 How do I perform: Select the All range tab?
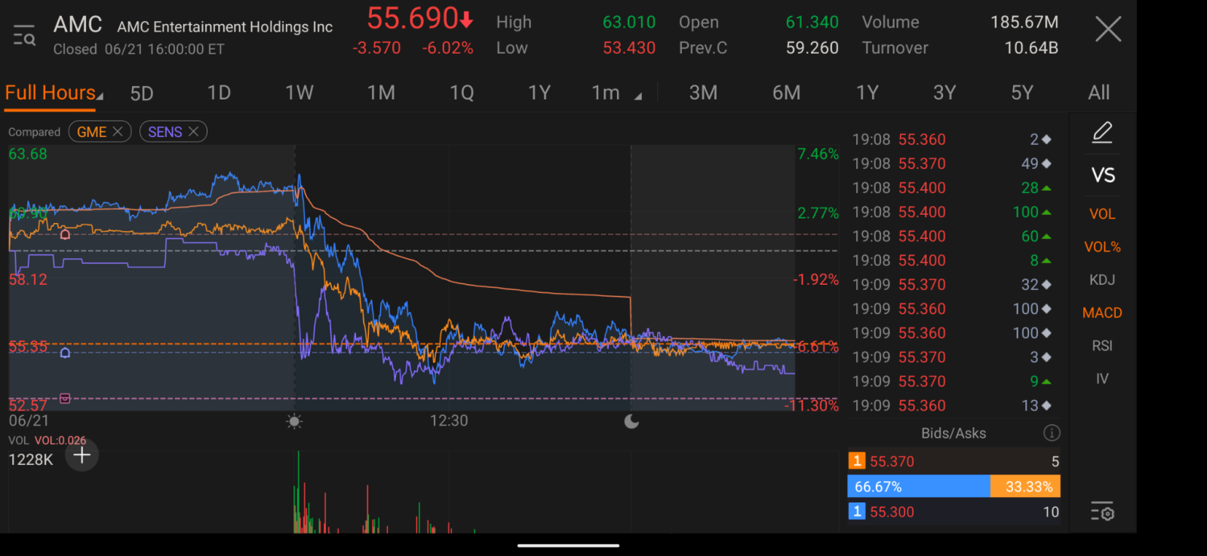coord(1098,93)
